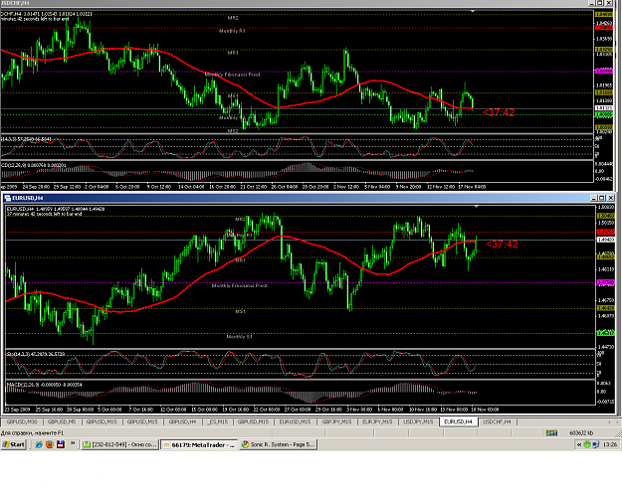Open the USDJPY,M15 chart tab
The image size is (622, 497).
click(x=418, y=422)
